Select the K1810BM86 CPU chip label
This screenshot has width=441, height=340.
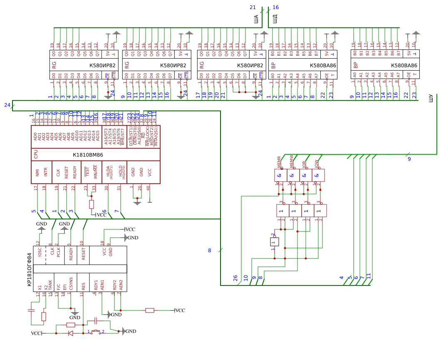click(88, 155)
